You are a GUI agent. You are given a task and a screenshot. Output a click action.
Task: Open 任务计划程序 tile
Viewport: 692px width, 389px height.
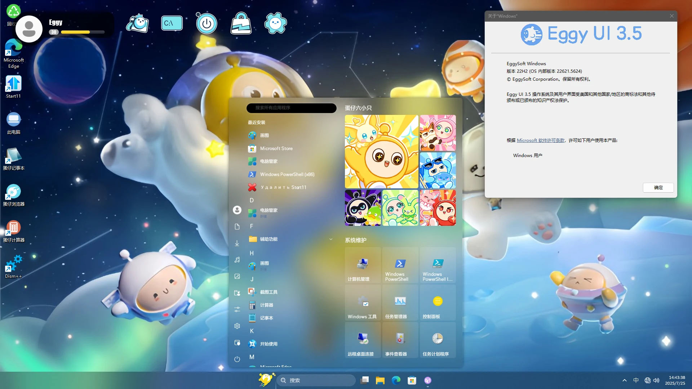438,340
